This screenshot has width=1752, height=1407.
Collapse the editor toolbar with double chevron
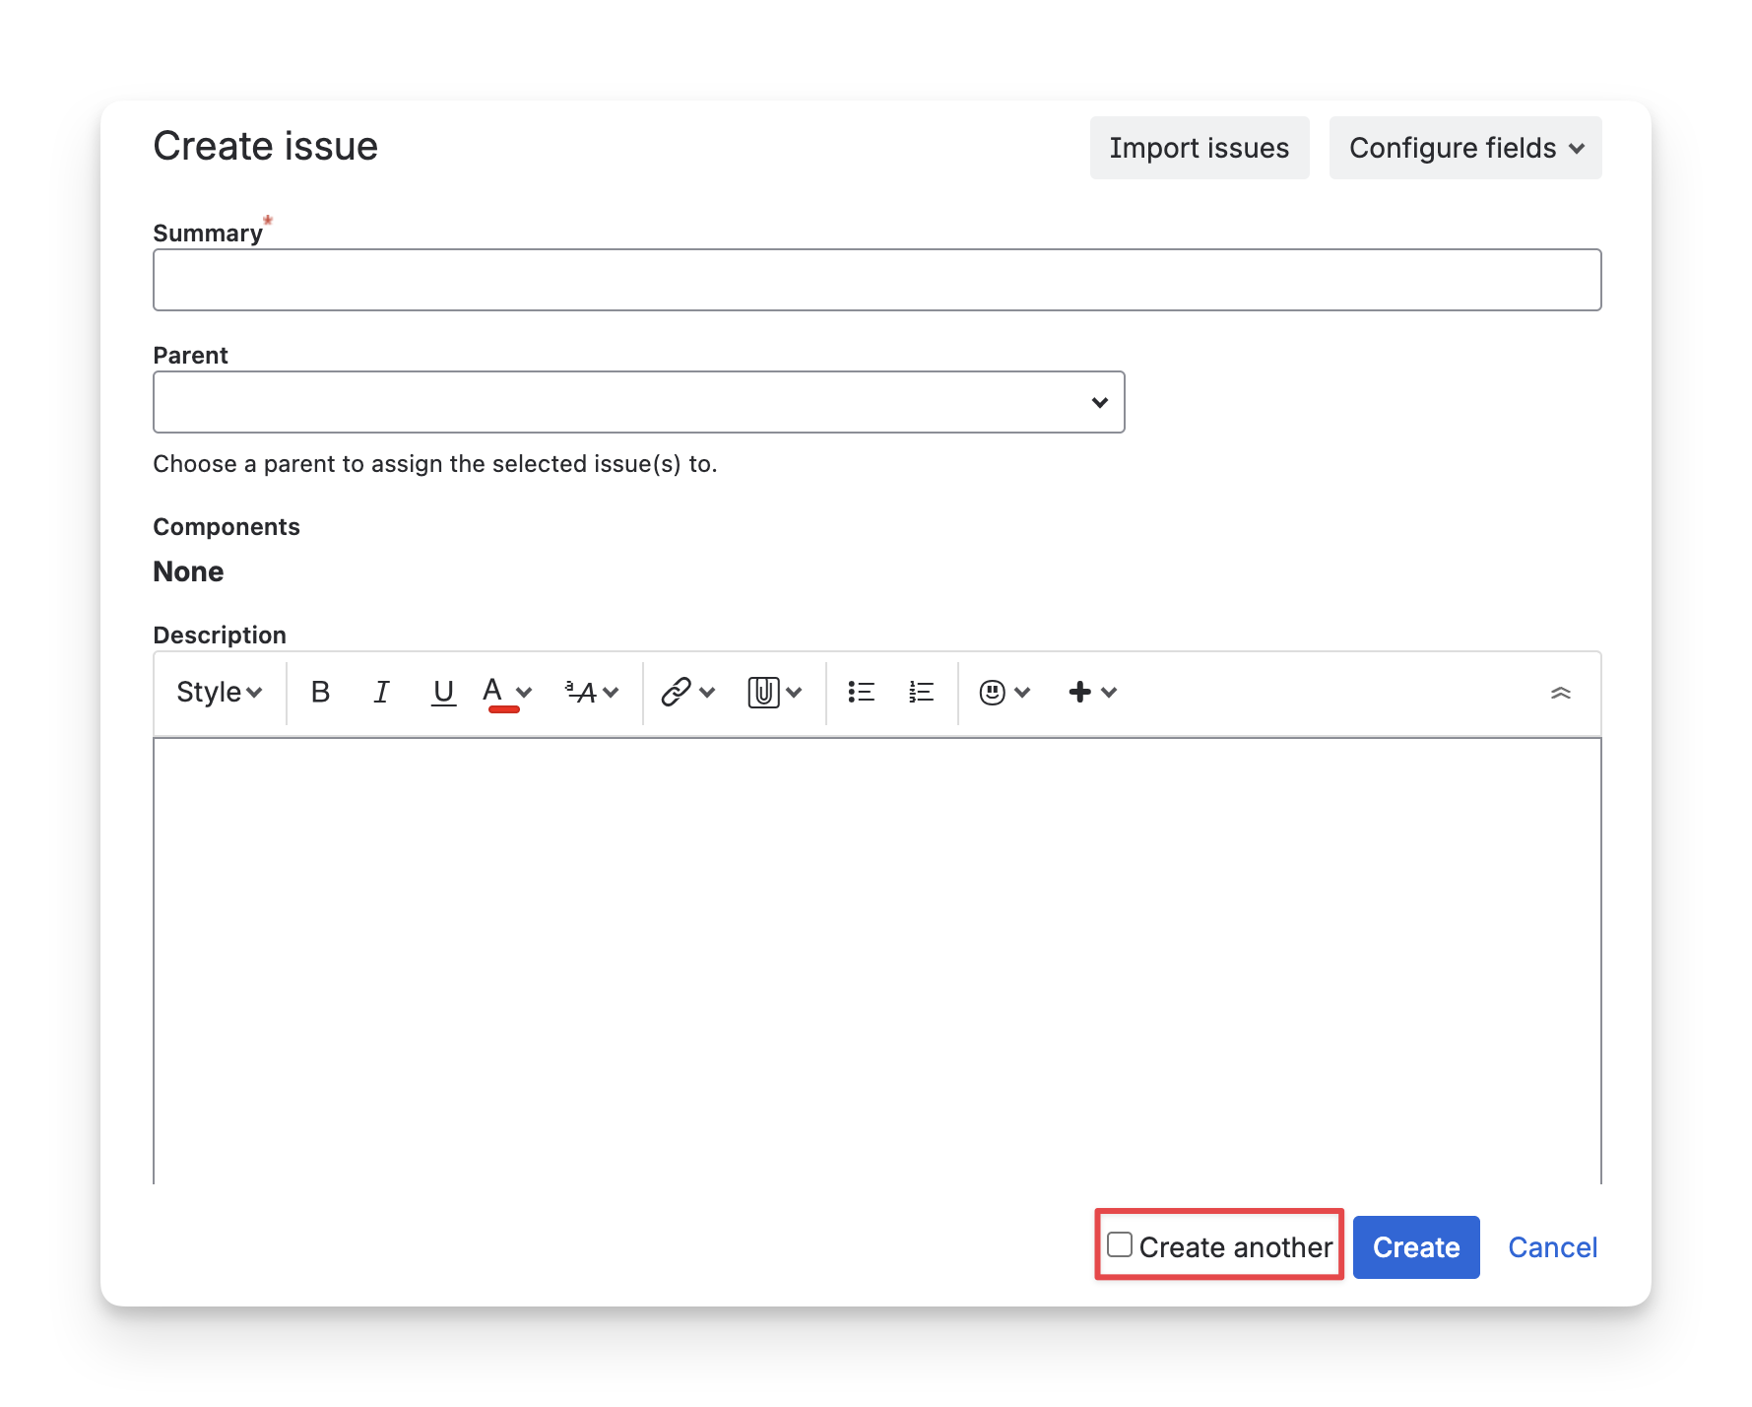(1560, 693)
